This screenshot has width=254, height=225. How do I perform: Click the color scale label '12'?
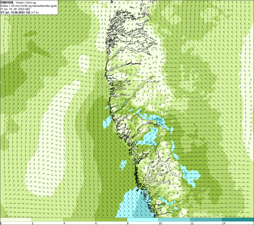point(192,223)
